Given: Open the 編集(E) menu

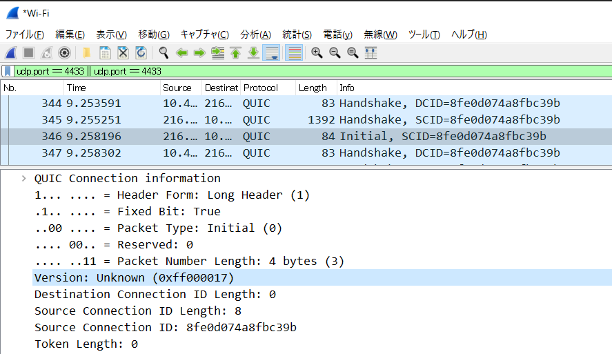Looking at the screenshot, I should coord(70,35).
